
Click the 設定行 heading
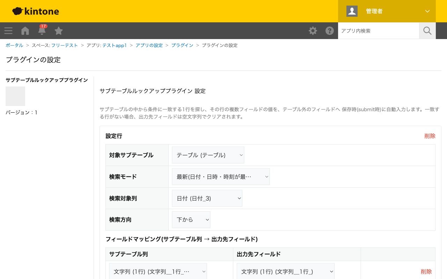point(114,136)
